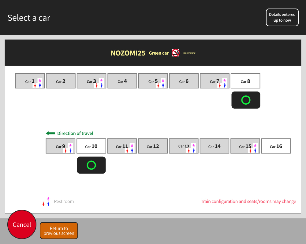
Task: Click the 'Car 11' label
Action: [122, 146]
